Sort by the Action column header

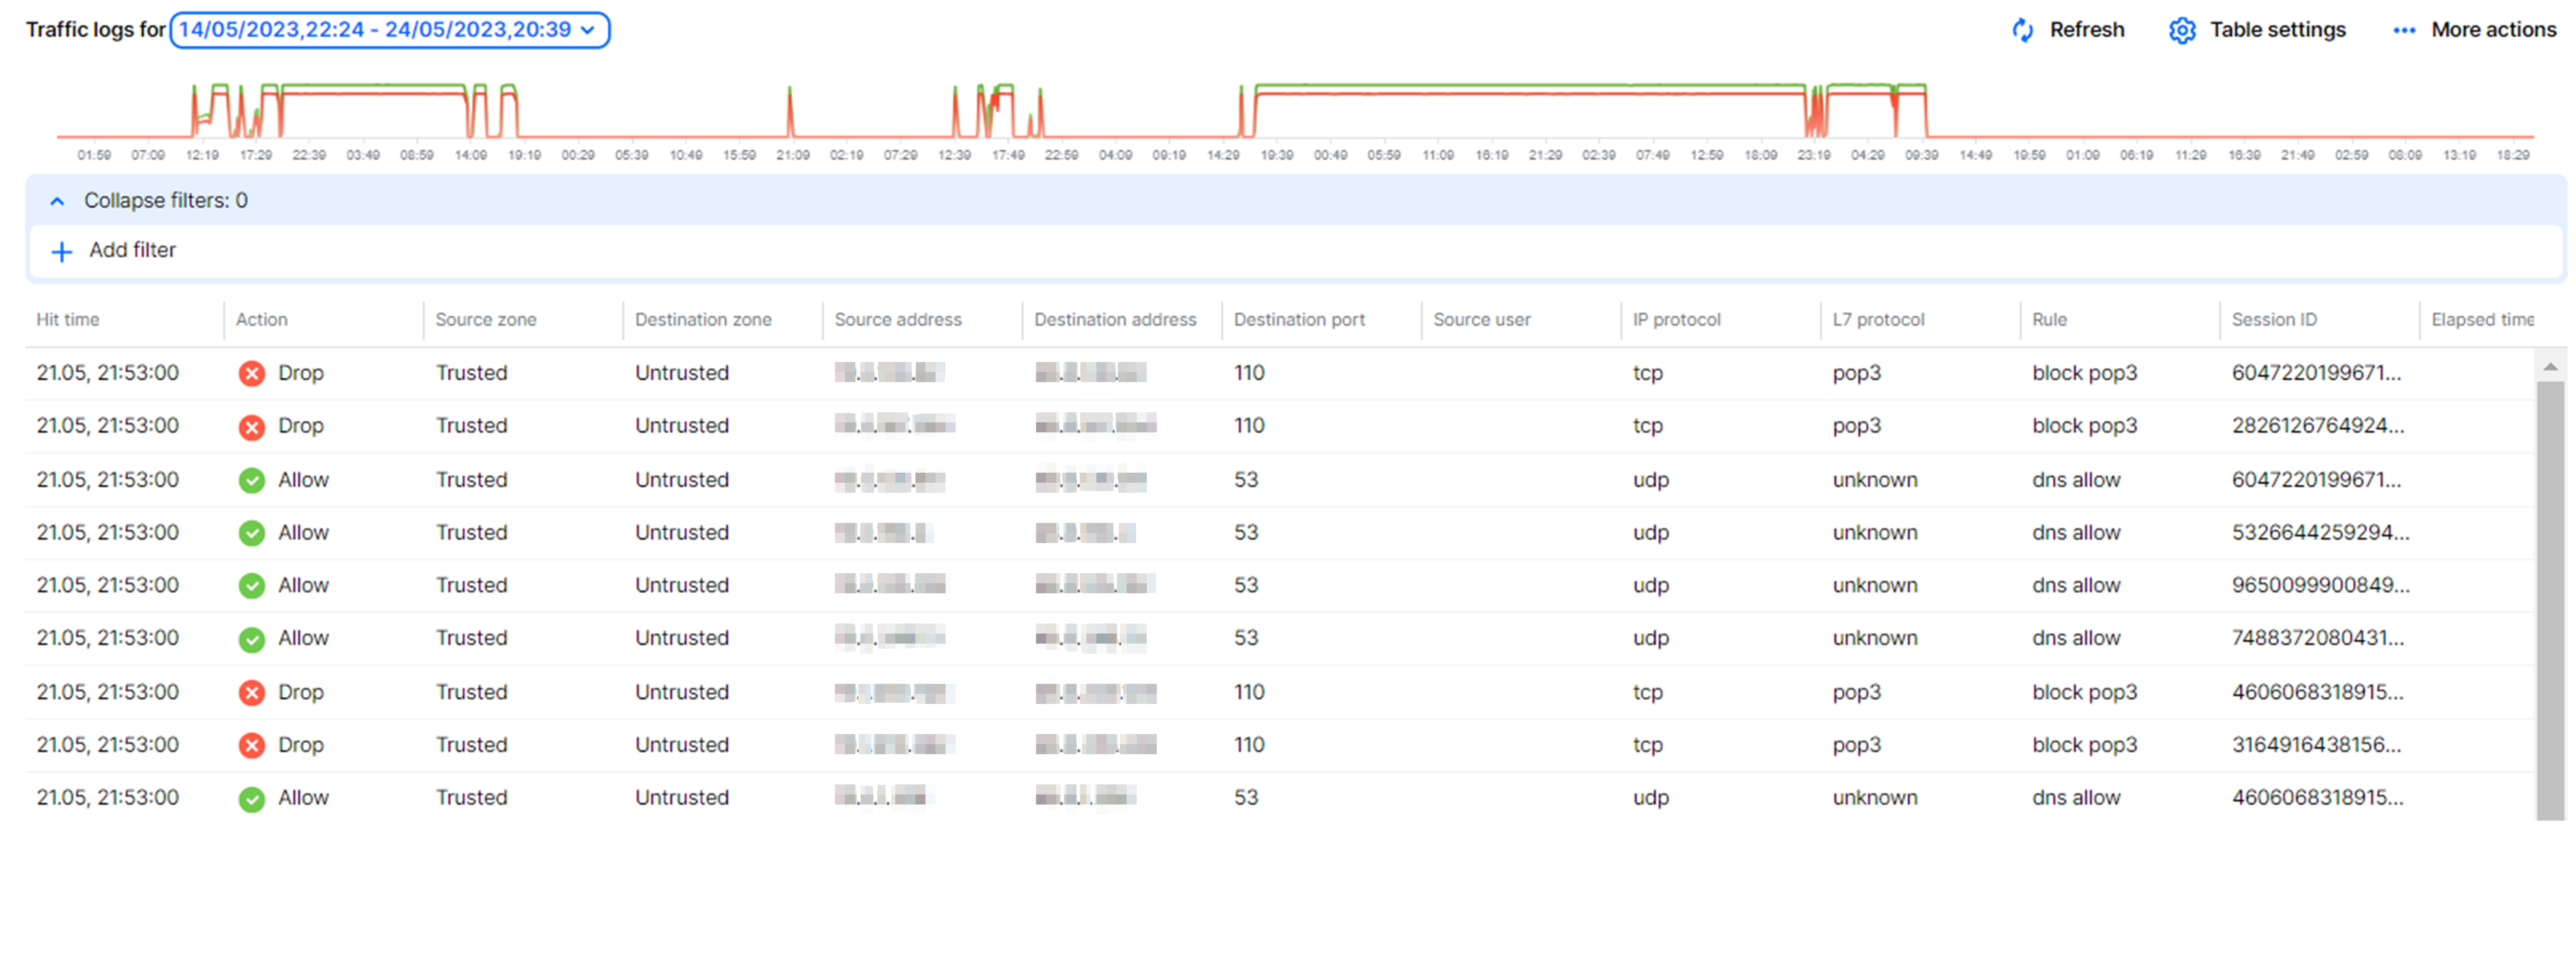coord(262,320)
